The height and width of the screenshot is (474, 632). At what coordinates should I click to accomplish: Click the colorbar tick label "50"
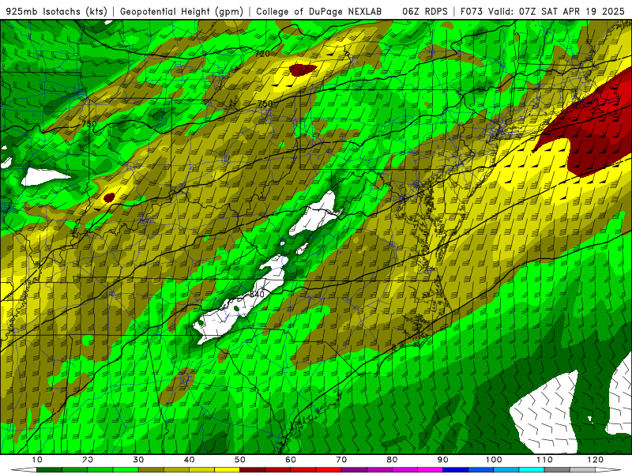[240, 460]
